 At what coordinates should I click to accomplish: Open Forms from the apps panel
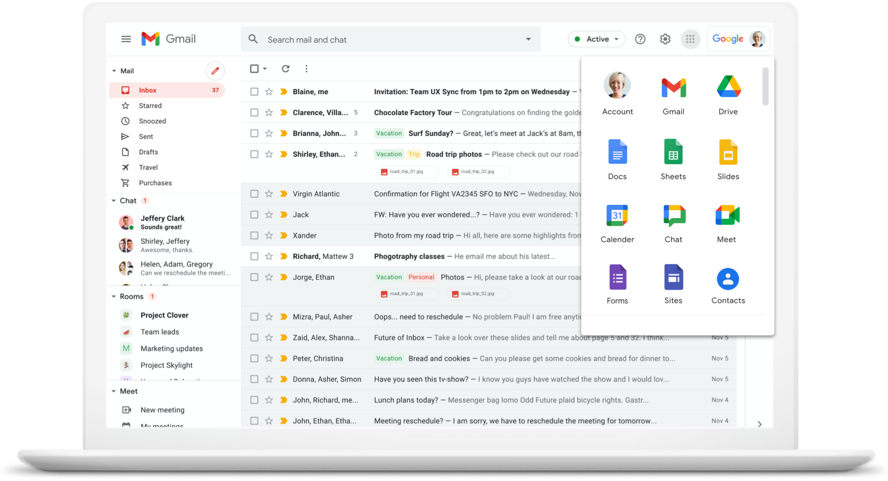pos(617,284)
